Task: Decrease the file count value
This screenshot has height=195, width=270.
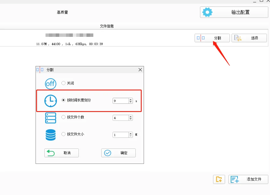Action: pyautogui.click(x=131, y=119)
